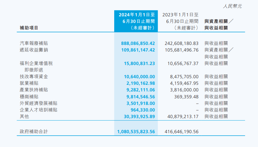Click the 補助項目 header label
Image resolution: width=258 pixels, height=147 pixels.
click(29, 28)
